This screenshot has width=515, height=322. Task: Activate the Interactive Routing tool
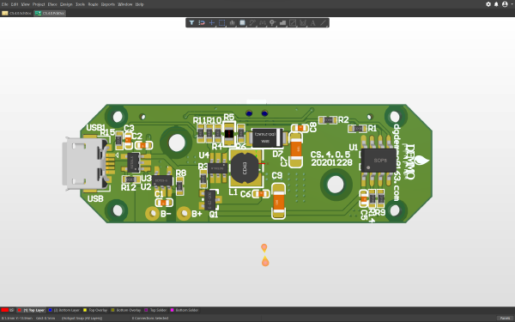point(252,22)
